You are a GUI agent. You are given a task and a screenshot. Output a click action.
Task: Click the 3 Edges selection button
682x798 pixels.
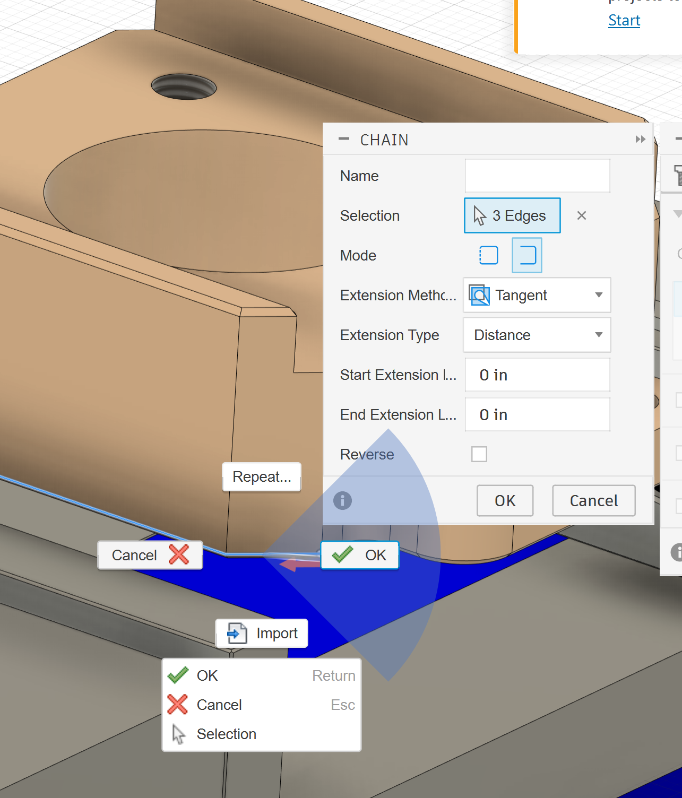point(512,215)
